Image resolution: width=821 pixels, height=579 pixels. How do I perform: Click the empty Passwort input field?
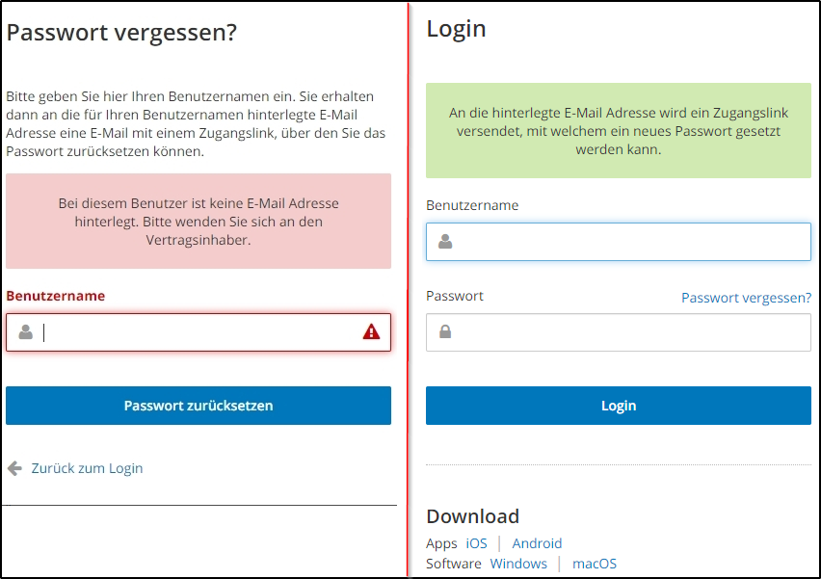[617, 331]
